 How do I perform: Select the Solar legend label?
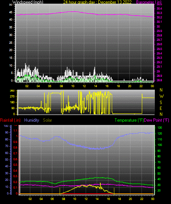tap(47, 120)
